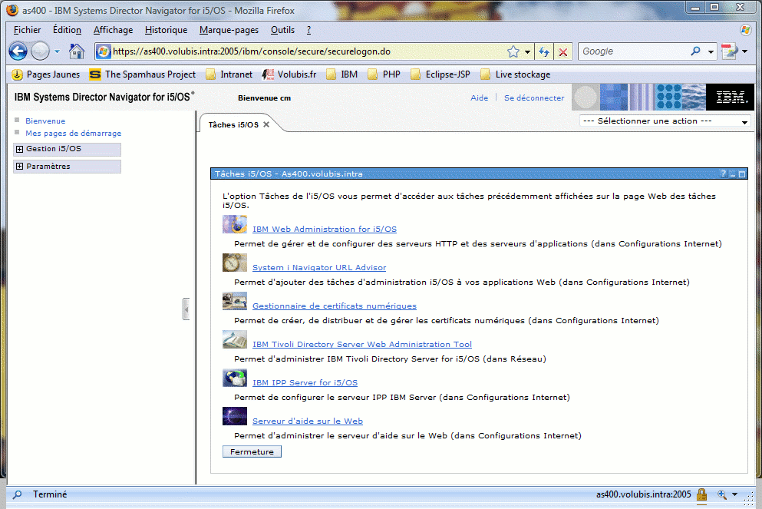Open the PHP bookmark folder
The height and width of the screenshot is (509, 762).
point(384,74)
